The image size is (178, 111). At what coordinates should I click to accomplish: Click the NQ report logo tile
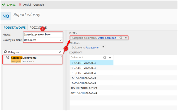6,16
